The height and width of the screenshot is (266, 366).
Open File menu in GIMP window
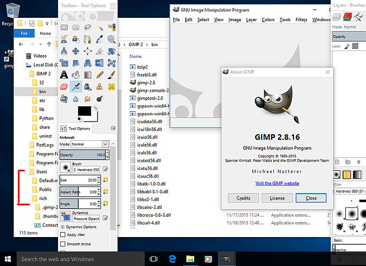[176, 20]
